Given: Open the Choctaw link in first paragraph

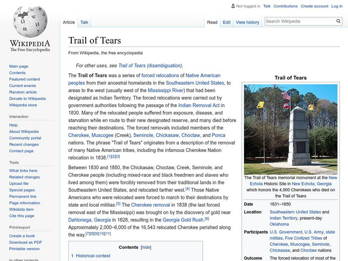Looking at the screenshot, I should (191, 135).
